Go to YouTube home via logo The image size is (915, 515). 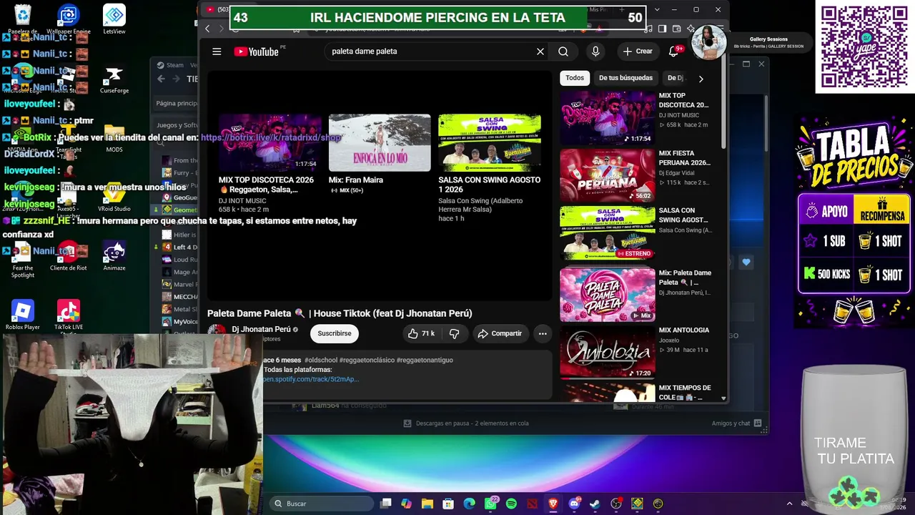coord(255,51)
